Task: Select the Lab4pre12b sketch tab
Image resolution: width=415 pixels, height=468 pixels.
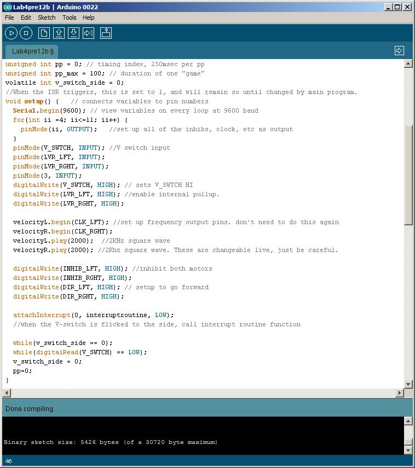Action: tap(33, 51)
